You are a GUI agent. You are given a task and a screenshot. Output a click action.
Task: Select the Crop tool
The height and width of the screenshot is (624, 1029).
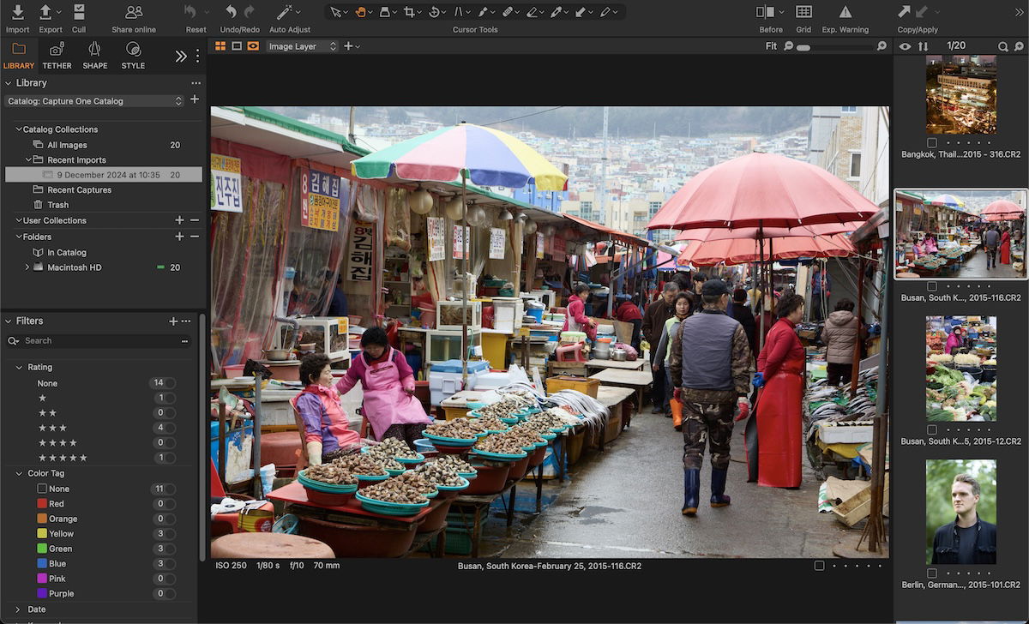(409, 11)
